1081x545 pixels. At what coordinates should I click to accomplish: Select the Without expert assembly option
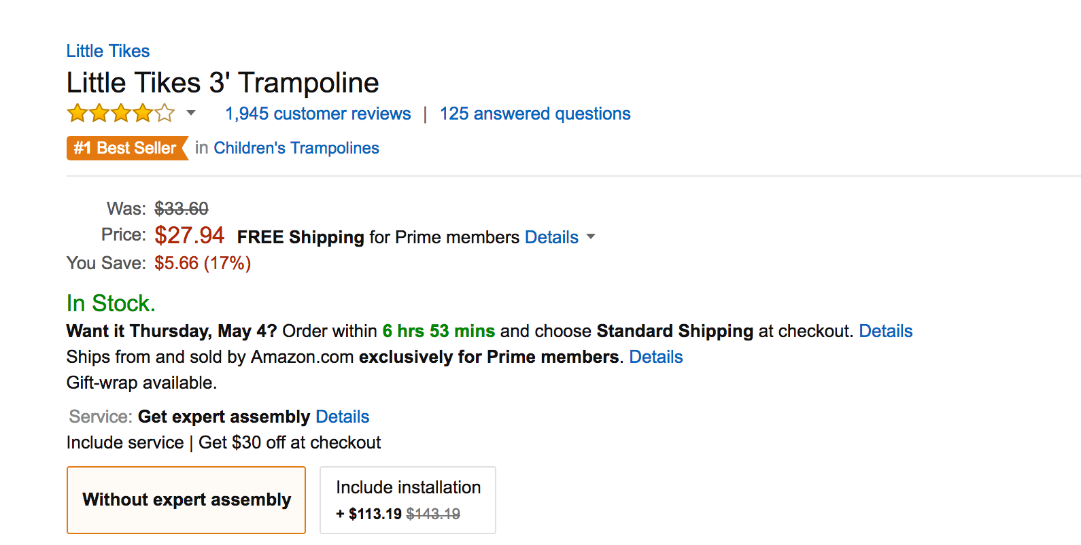(186, 500)
